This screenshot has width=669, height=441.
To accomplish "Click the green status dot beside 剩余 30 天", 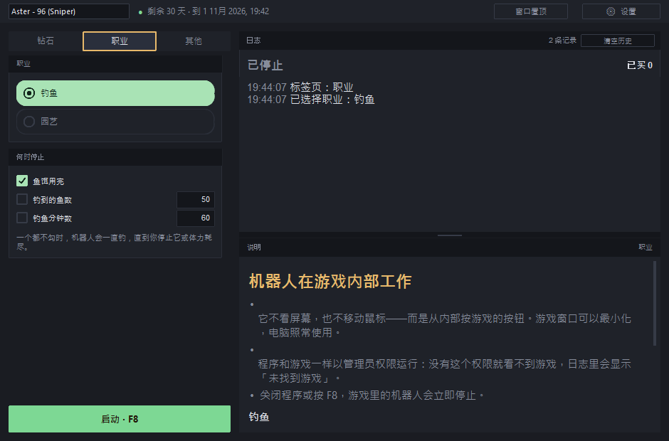I will pyautogui.click(x=140, y=12).
